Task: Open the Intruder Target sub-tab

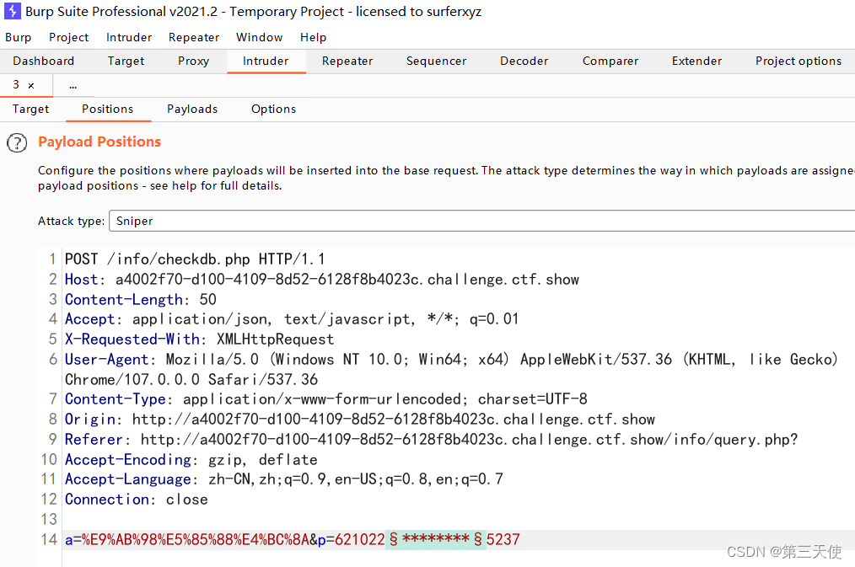Action: (30, 109)
